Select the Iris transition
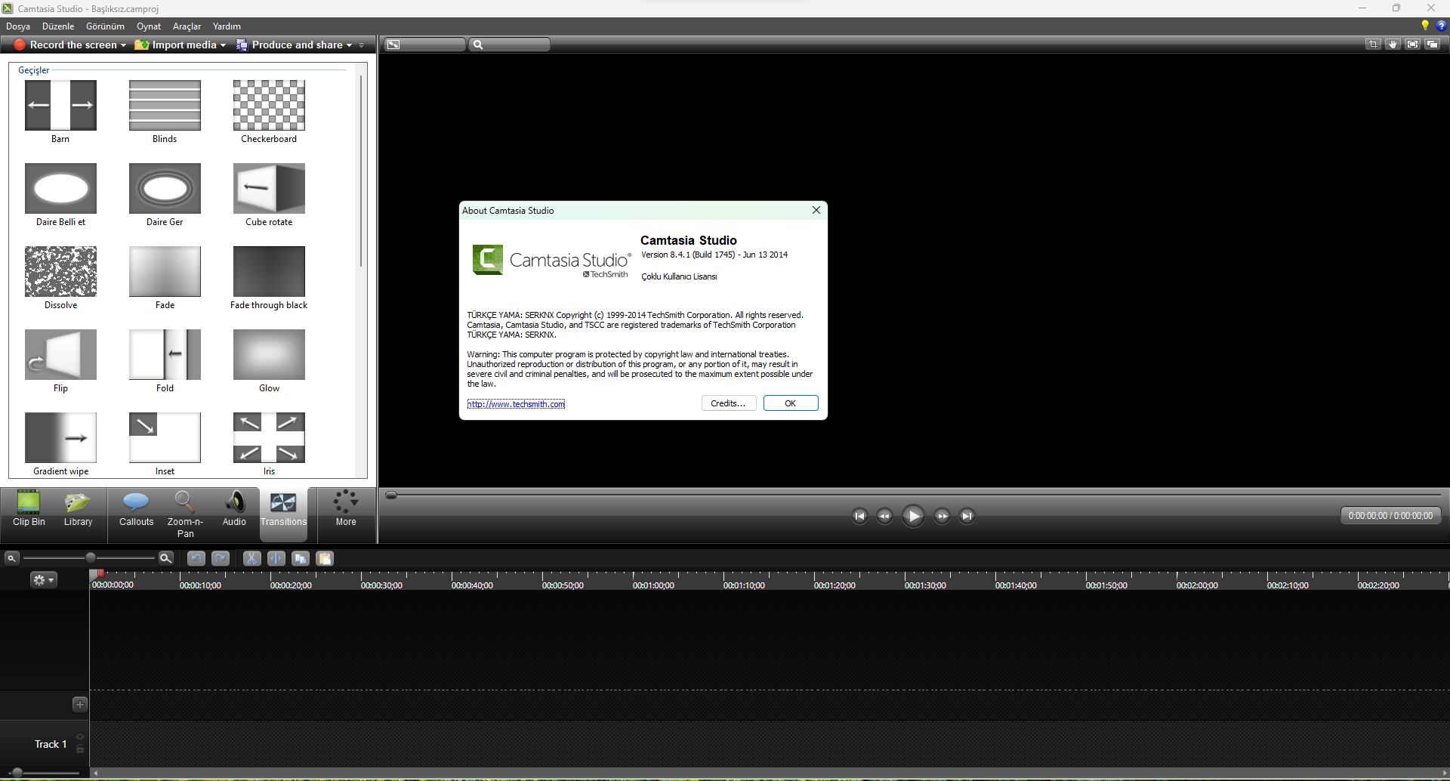 pos(269,444)
